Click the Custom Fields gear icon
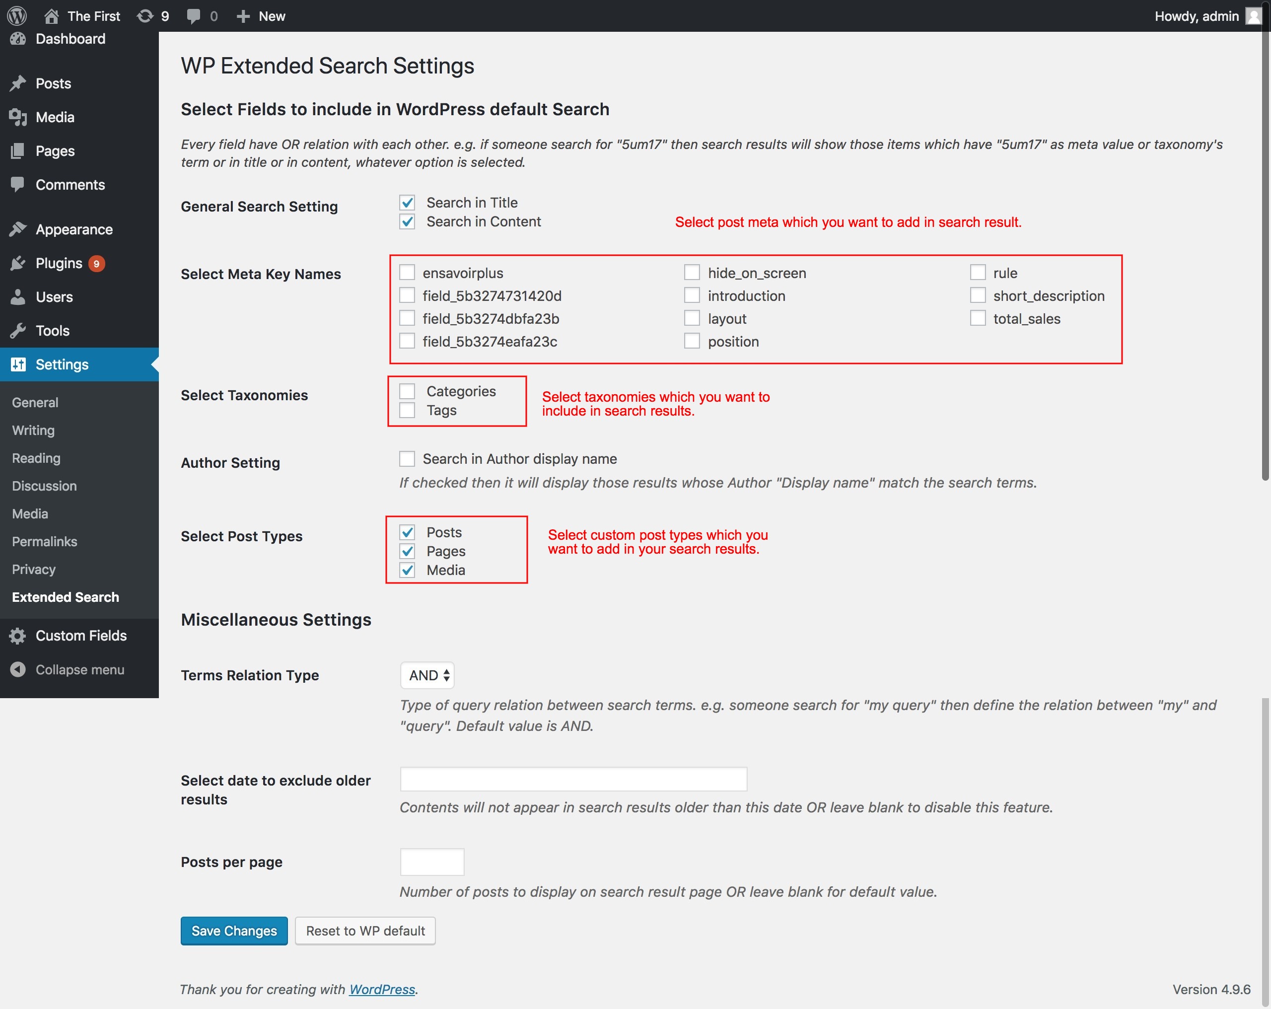This screenshot has height=1009, width=1271. [x=18, y=636]
